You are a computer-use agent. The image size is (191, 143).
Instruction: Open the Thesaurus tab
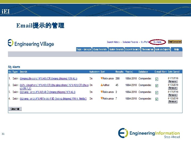[147, 49]
